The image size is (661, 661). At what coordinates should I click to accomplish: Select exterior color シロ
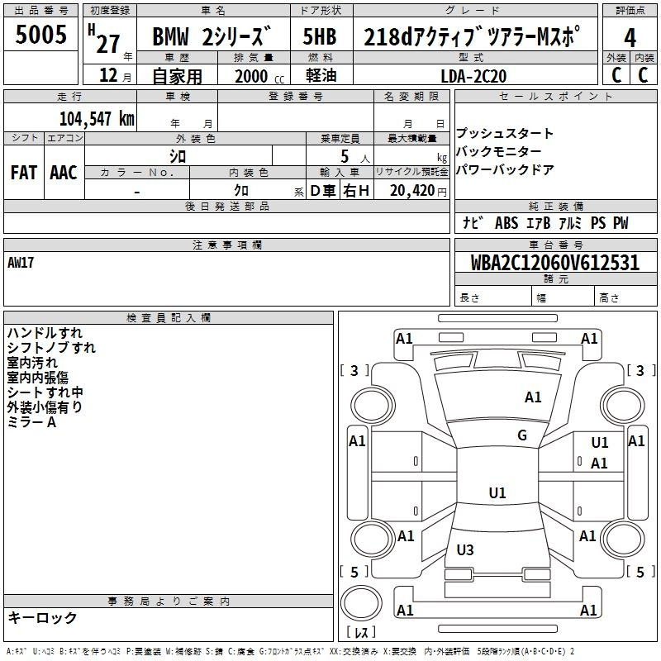pyautogui.click(x=178, y=156)
